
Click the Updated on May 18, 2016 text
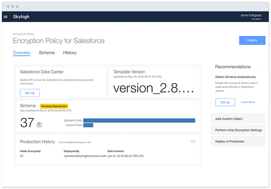coord(138,77)
